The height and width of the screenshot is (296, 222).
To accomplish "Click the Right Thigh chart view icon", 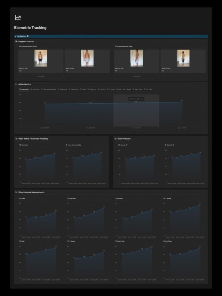I will [116, 242].
